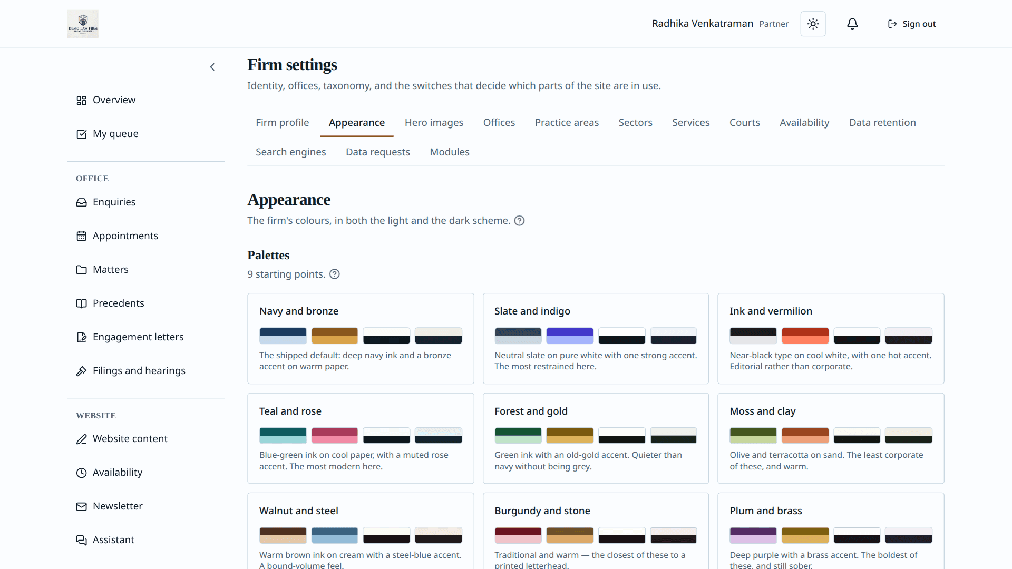Collapse the sidebar with the chevron
The height and width of the screenshot is (569, 1012).
coord(212,67)
